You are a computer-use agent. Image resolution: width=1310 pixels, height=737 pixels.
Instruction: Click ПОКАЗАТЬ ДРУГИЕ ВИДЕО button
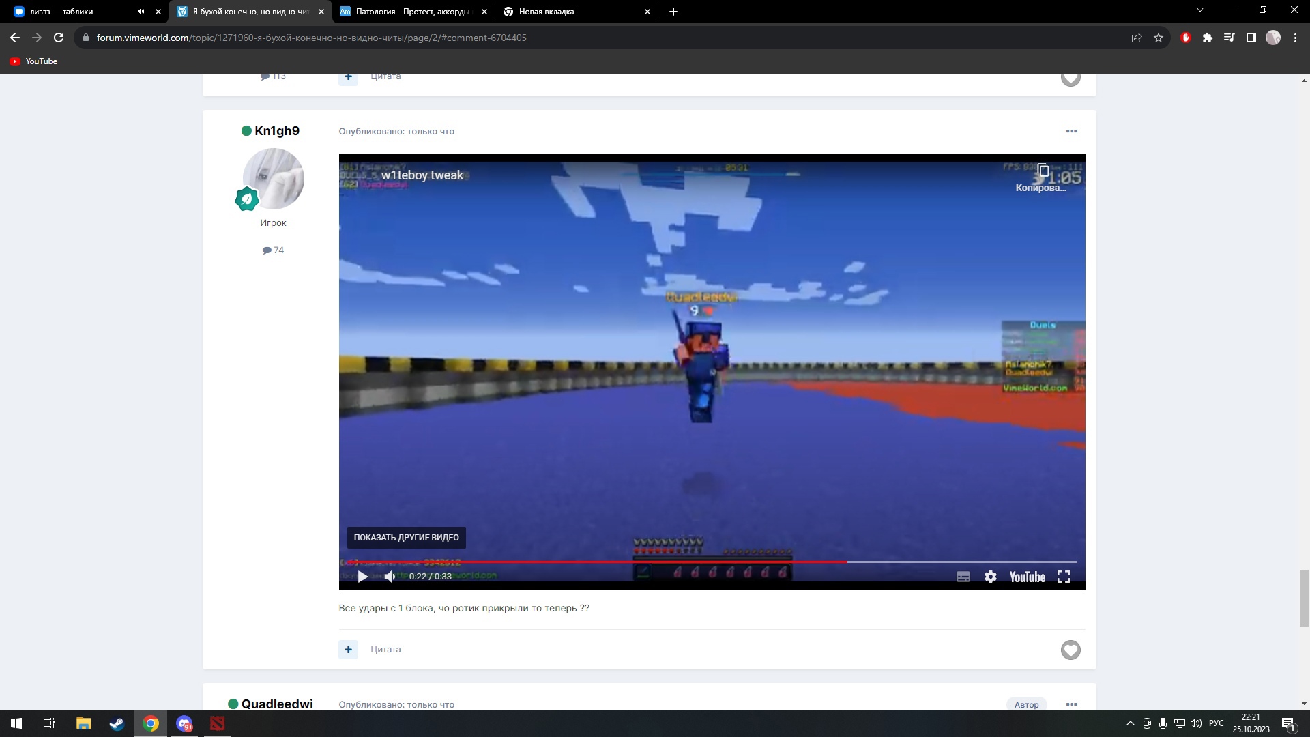406,538
